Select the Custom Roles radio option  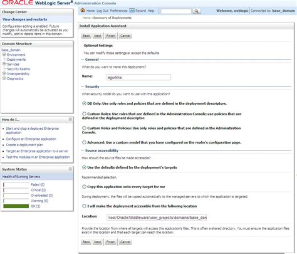point(84,114)
